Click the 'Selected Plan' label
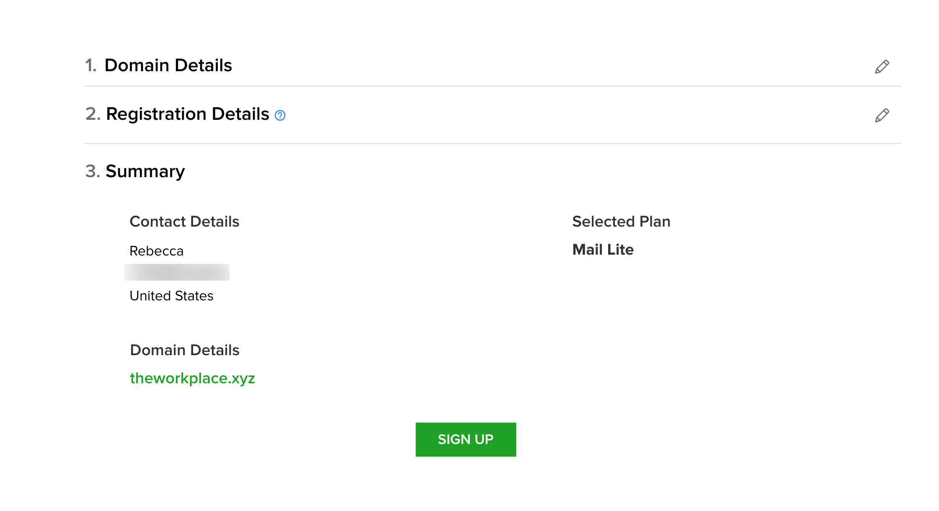Image resolution: width=939 pixels, height=511 pixels. point(621,222)
